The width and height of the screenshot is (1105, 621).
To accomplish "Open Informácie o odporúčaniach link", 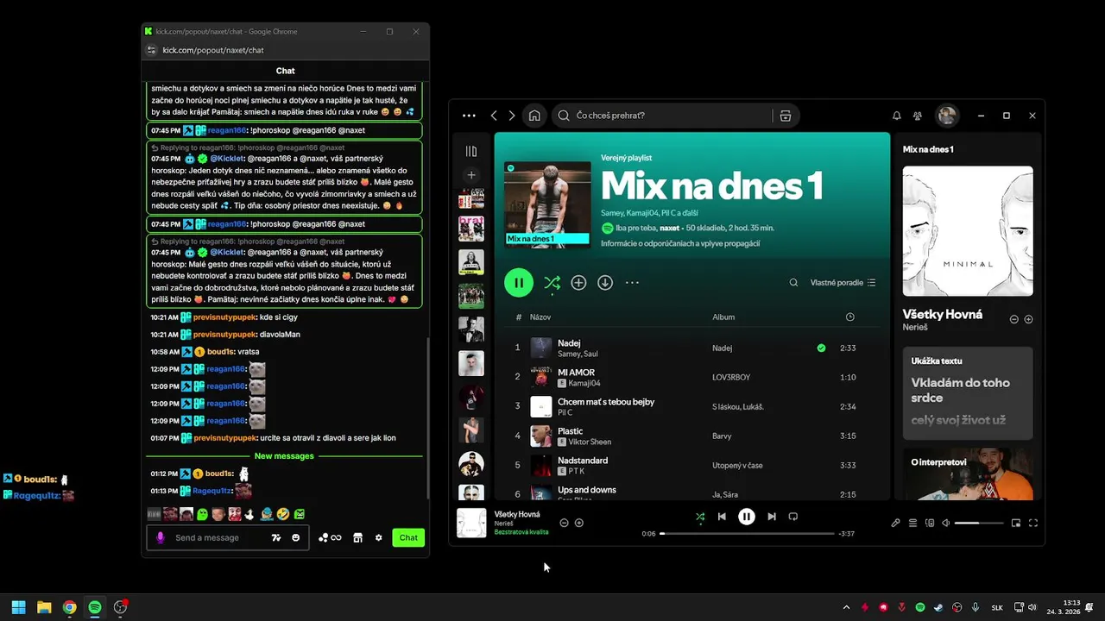I will point(680,244).
